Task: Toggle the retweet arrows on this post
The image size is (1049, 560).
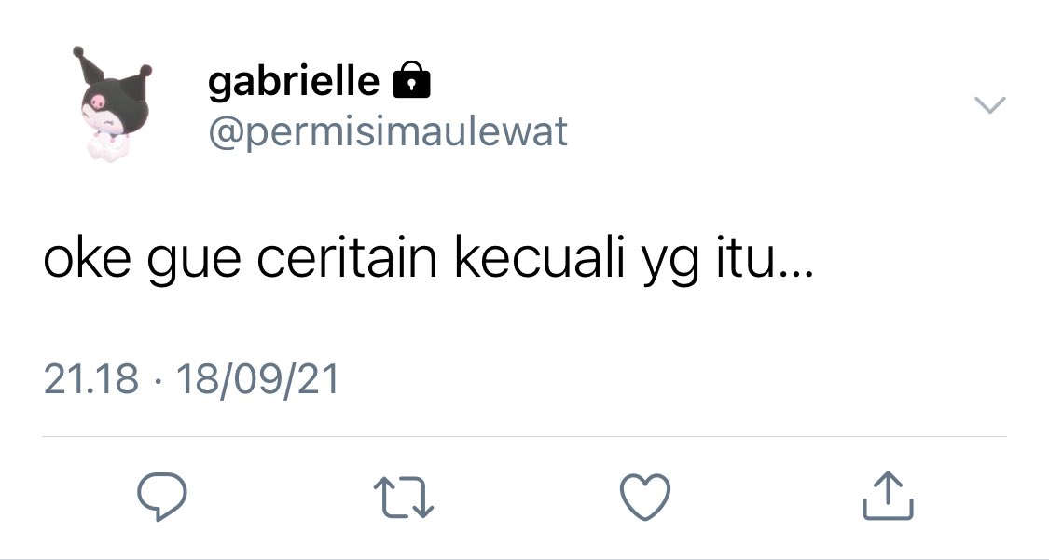Action: coord(403,498)
